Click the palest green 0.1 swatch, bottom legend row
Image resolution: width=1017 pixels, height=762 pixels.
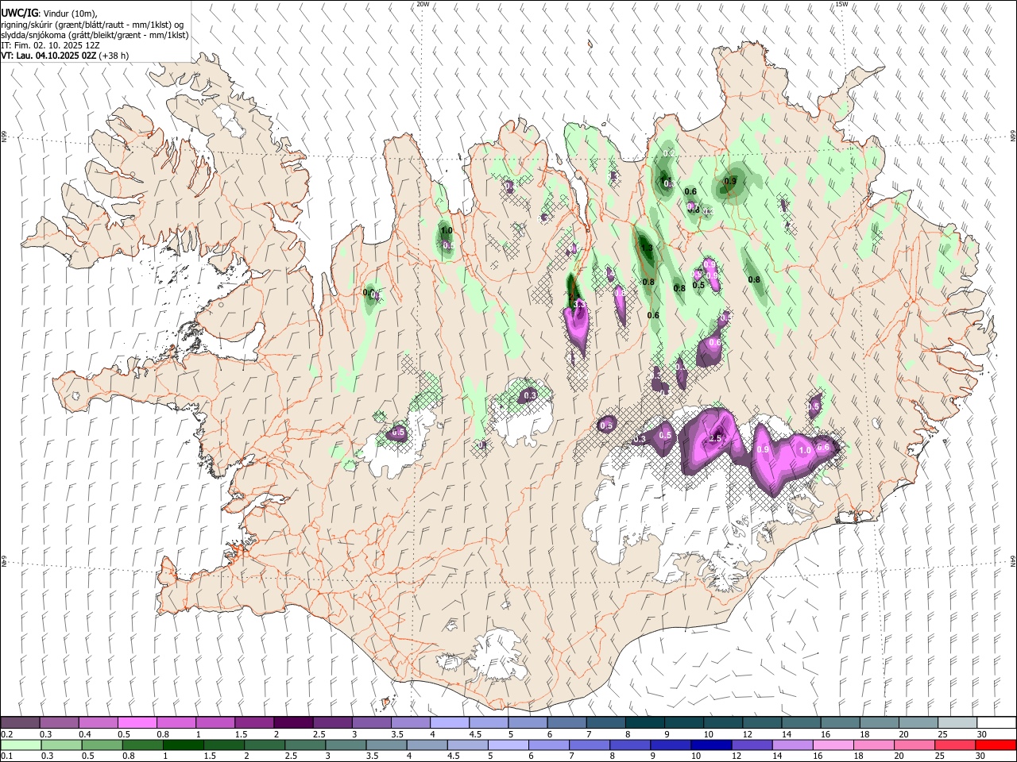coord(21,745)
